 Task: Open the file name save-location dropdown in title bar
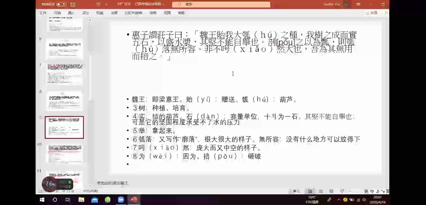click(163, 5)
